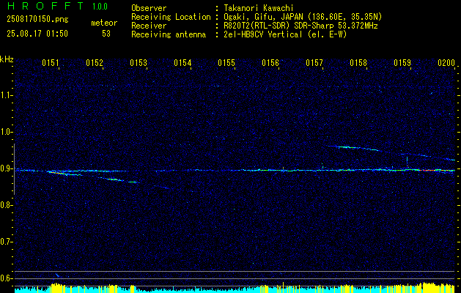
Task: Click Receiving antenna label
Action: (x=169, y=34)
